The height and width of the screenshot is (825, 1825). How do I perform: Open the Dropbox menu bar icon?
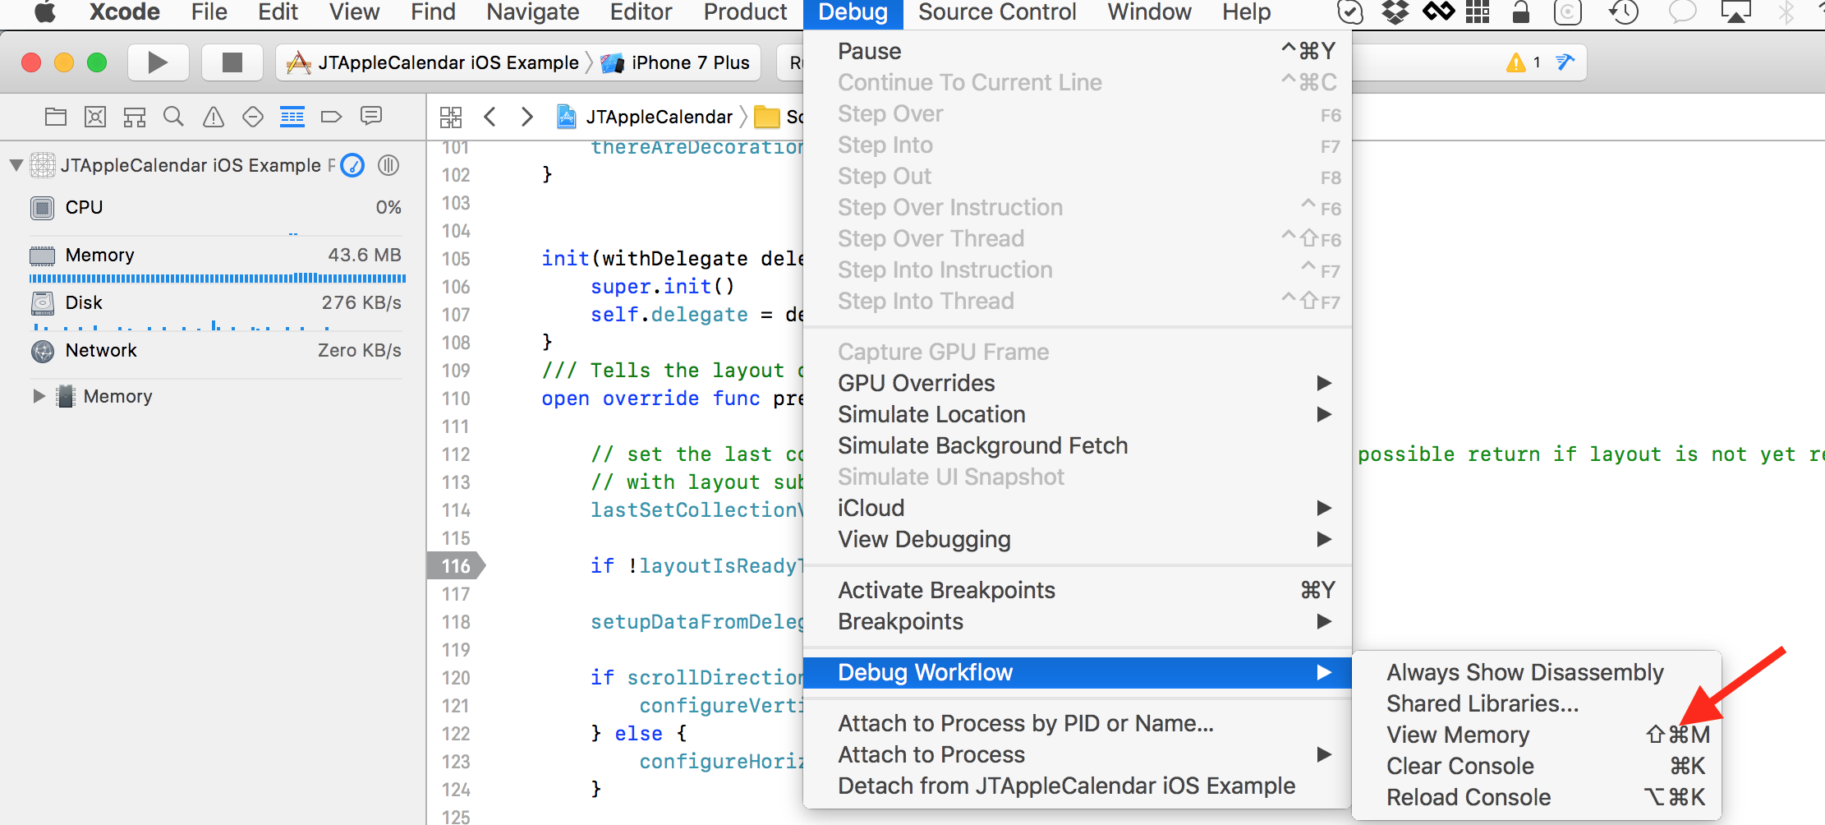pos(1395,12)
